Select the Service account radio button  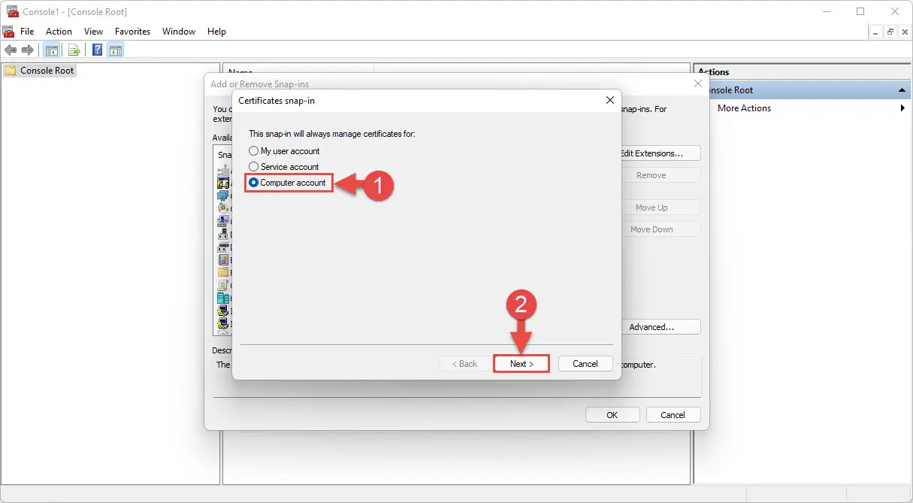point(253,166)
